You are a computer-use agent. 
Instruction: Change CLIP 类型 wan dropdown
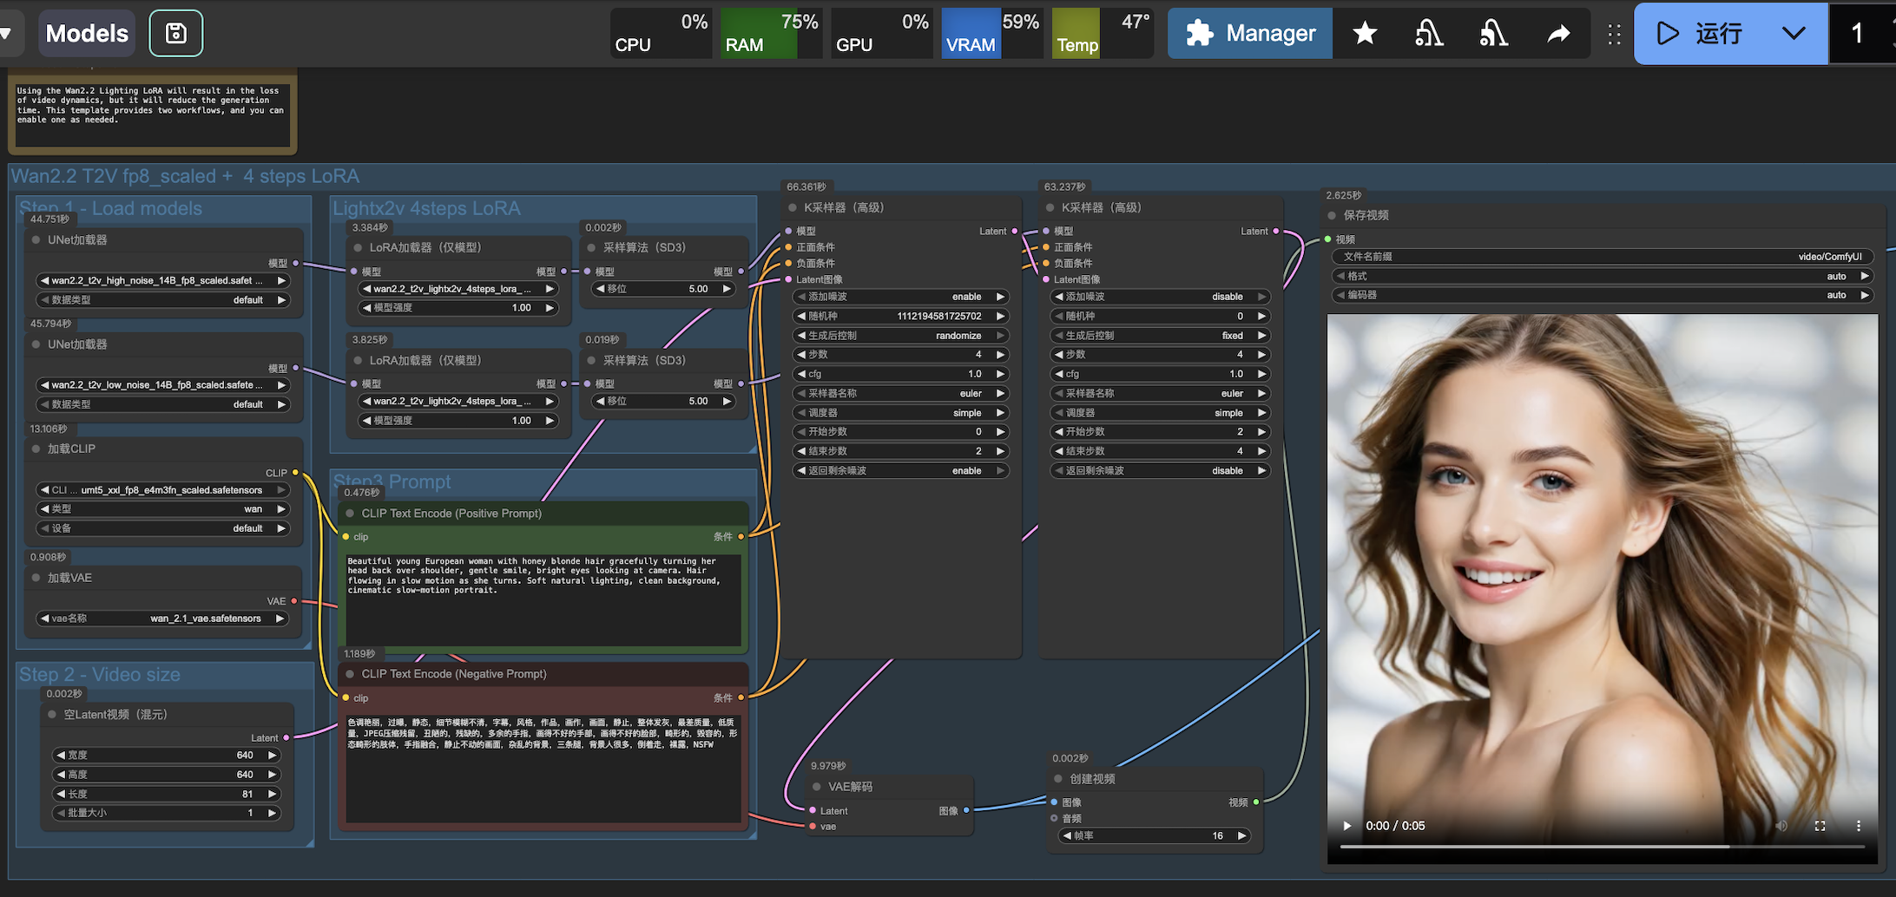(x=162, y=509)
